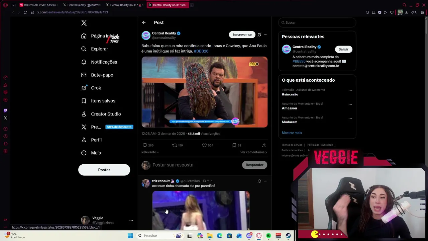Open the image in triz renault reply
Image resolution: width=428 pixels, height=241 pixels.
coord(201,211)
